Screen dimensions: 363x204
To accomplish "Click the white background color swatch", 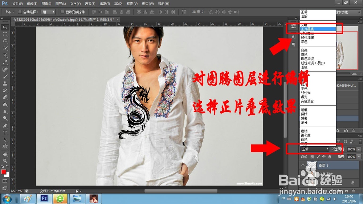I will (x=7, y=175).
